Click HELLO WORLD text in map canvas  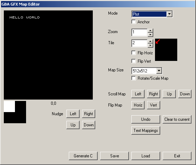point(25,17)
